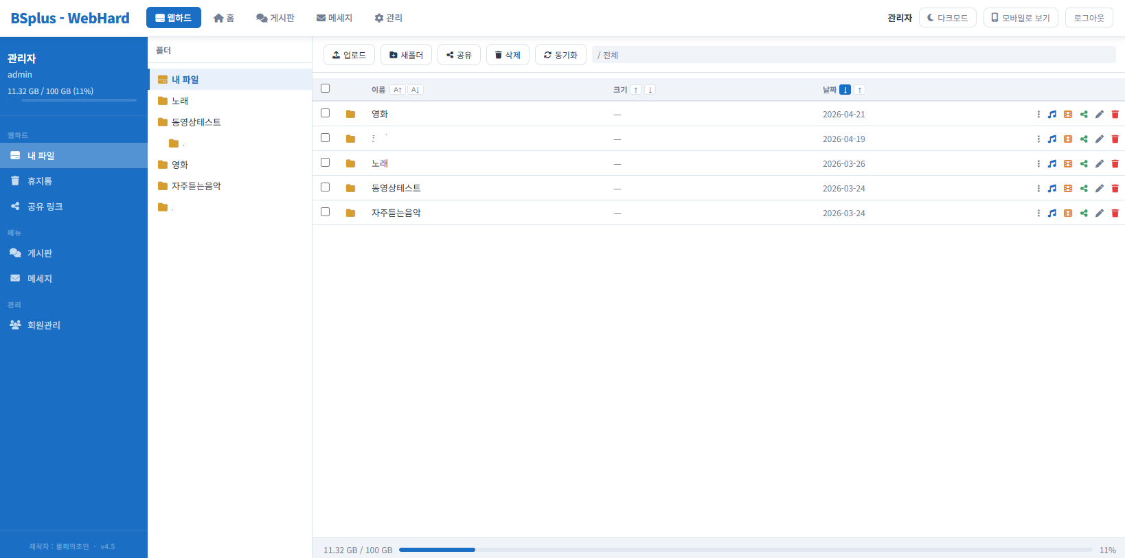Check the checkbox for 동영상테스트 folder

pyautogui.click(x=326, y=187)
